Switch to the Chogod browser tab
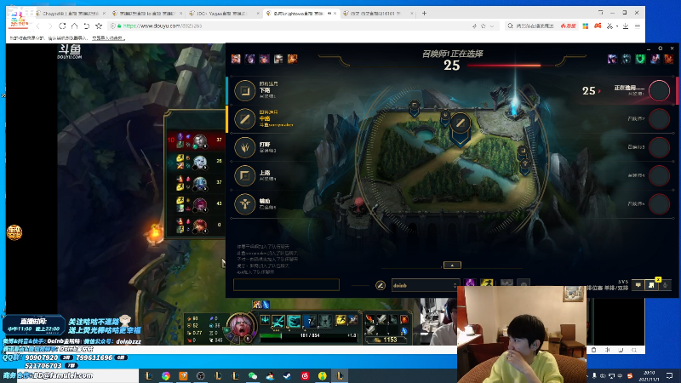 pos(71,14)
